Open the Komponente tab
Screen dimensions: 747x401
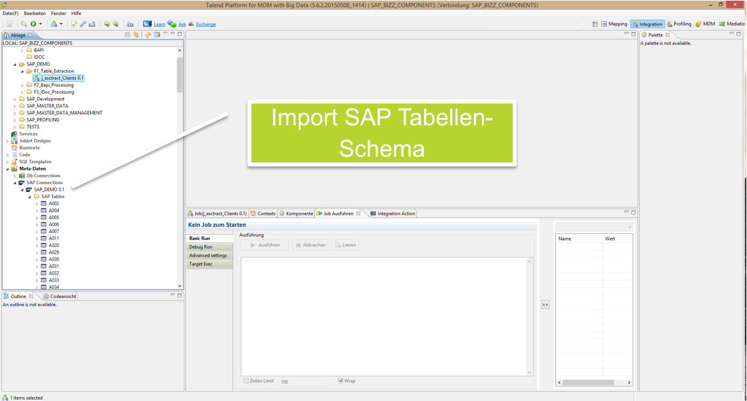(296, 214)
